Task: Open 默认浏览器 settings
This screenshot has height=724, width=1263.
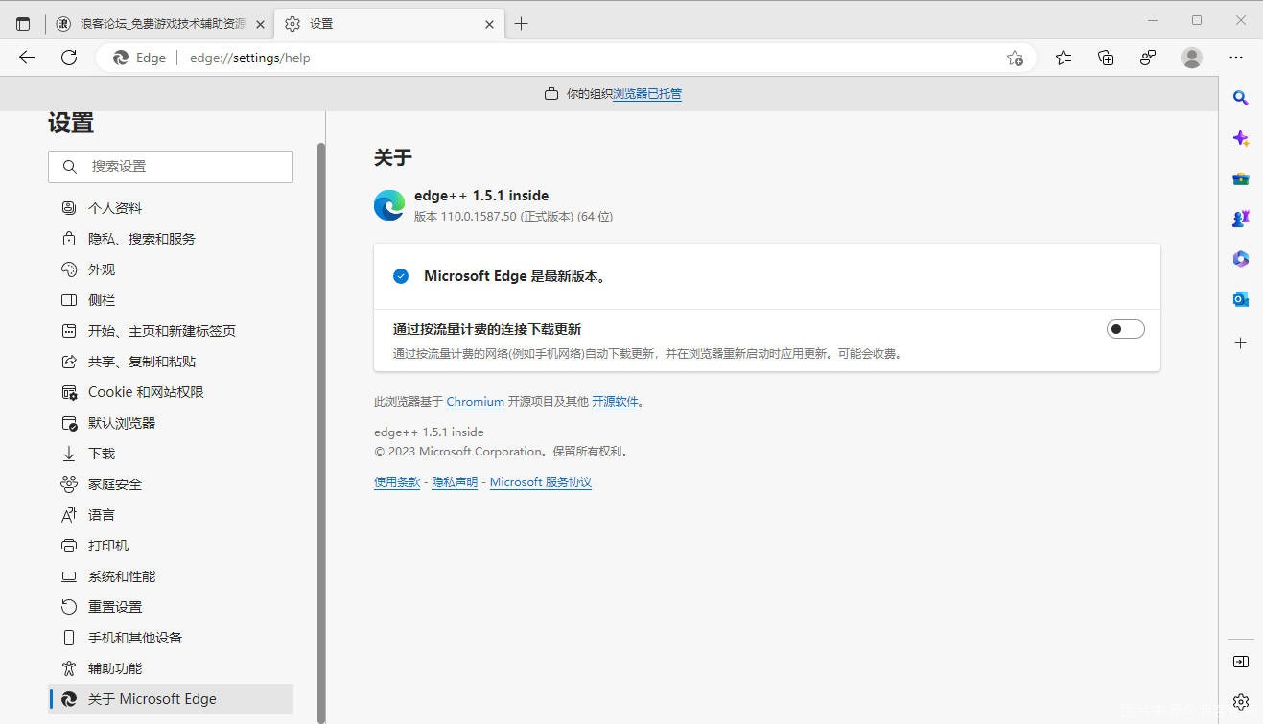Action: [x=171, y=423]
